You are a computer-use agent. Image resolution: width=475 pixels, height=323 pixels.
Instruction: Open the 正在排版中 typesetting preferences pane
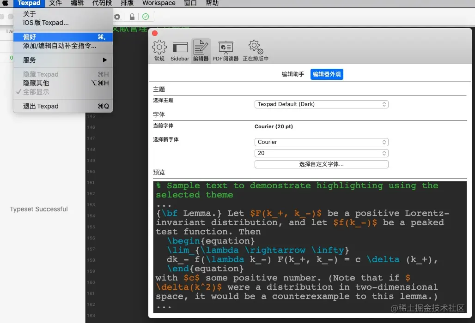click(256, 50)
